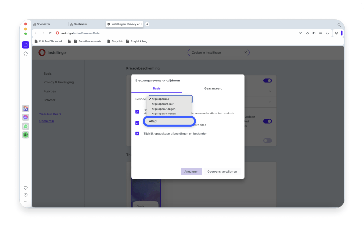
Task: Click 'Gegevens verwijderen' button
Action: click(x=222, y=172)
